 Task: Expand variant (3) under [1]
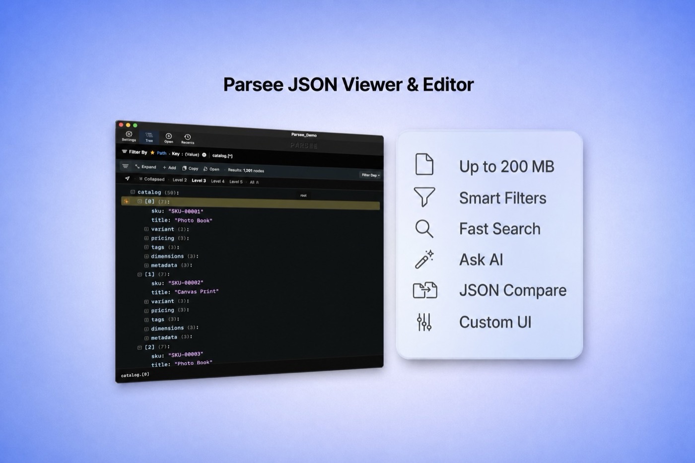tap(146, 302)
